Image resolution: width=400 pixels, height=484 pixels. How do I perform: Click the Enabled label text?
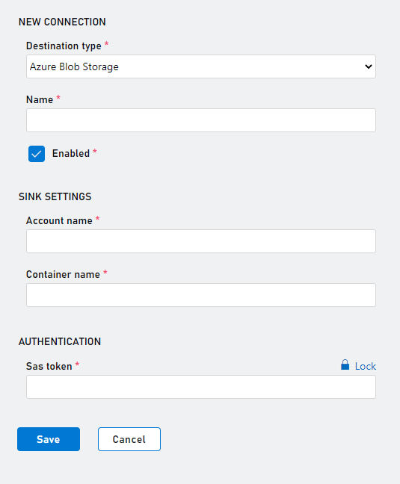71,153
